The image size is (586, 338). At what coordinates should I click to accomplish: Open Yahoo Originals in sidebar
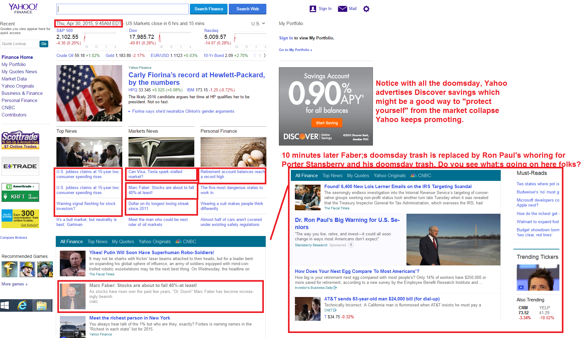click(x=18, y=86)
